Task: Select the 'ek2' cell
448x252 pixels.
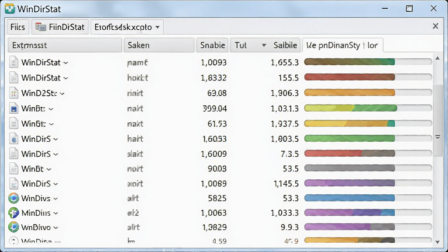Action: [x=133, y=213]
